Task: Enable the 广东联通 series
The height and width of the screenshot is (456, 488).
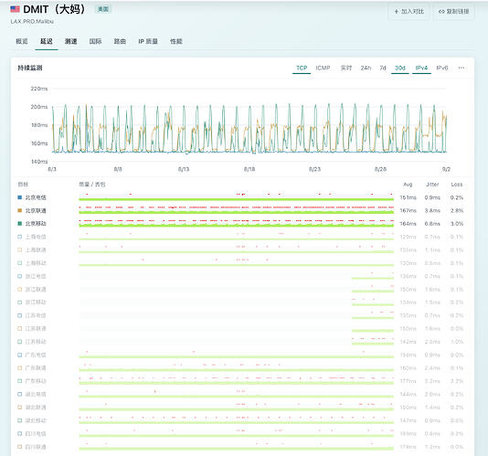Action: click(x=19, y=368)
